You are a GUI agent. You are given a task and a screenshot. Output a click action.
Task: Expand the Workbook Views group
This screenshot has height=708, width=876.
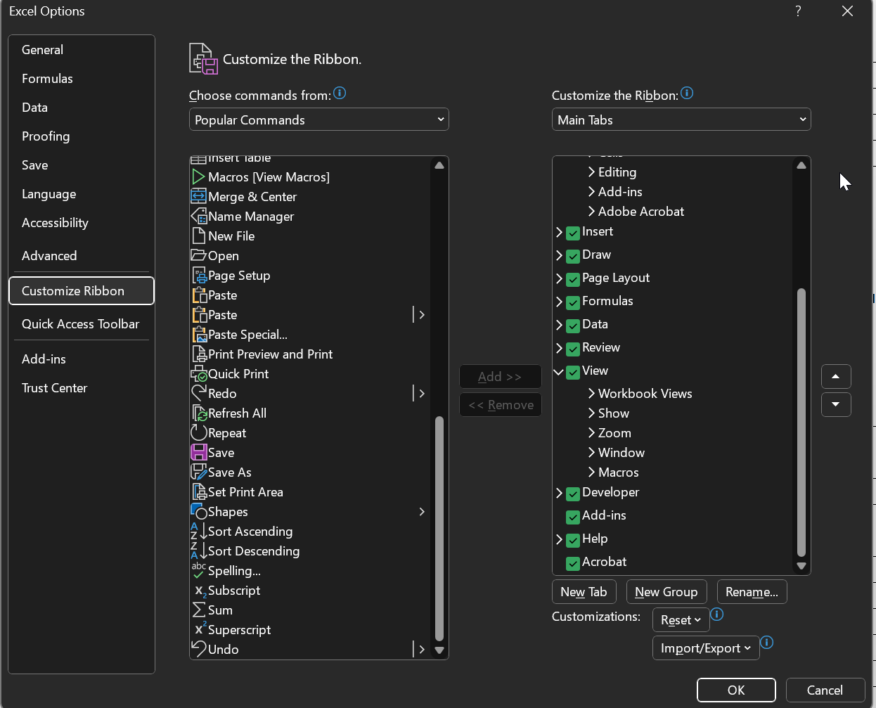click(x=591, y=393)
